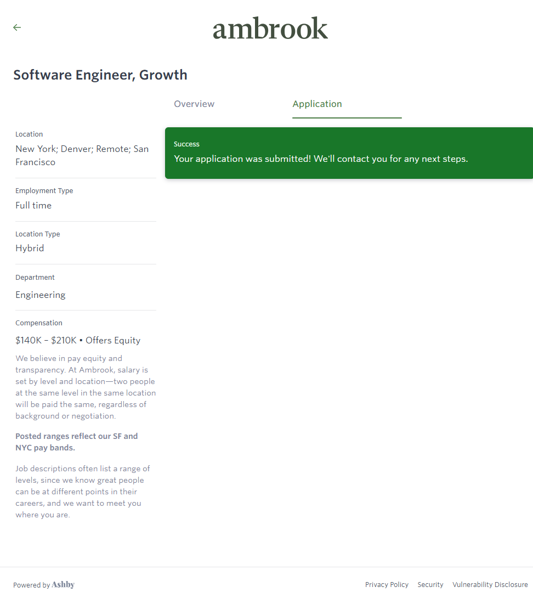The width and height of the screenshot is (533, 615).
Task: Click the Engineering department value
Action: pyautogui.click(x=41, y=295)
